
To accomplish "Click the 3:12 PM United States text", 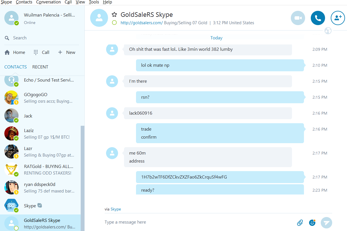I will point(234,23).
